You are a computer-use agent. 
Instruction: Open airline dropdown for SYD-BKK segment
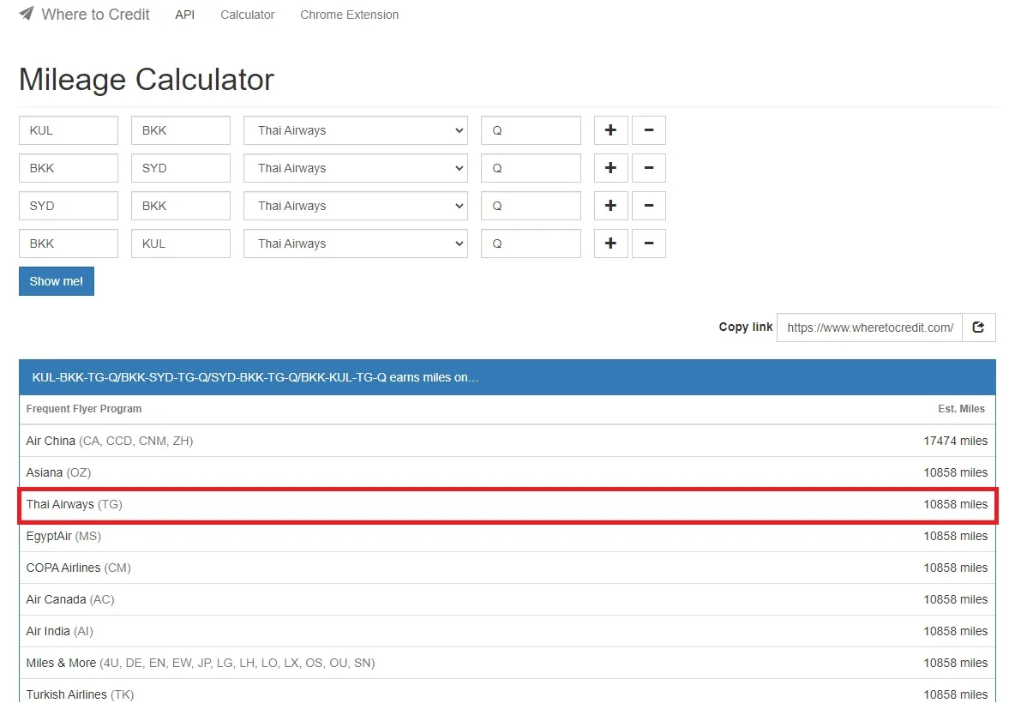356,206
